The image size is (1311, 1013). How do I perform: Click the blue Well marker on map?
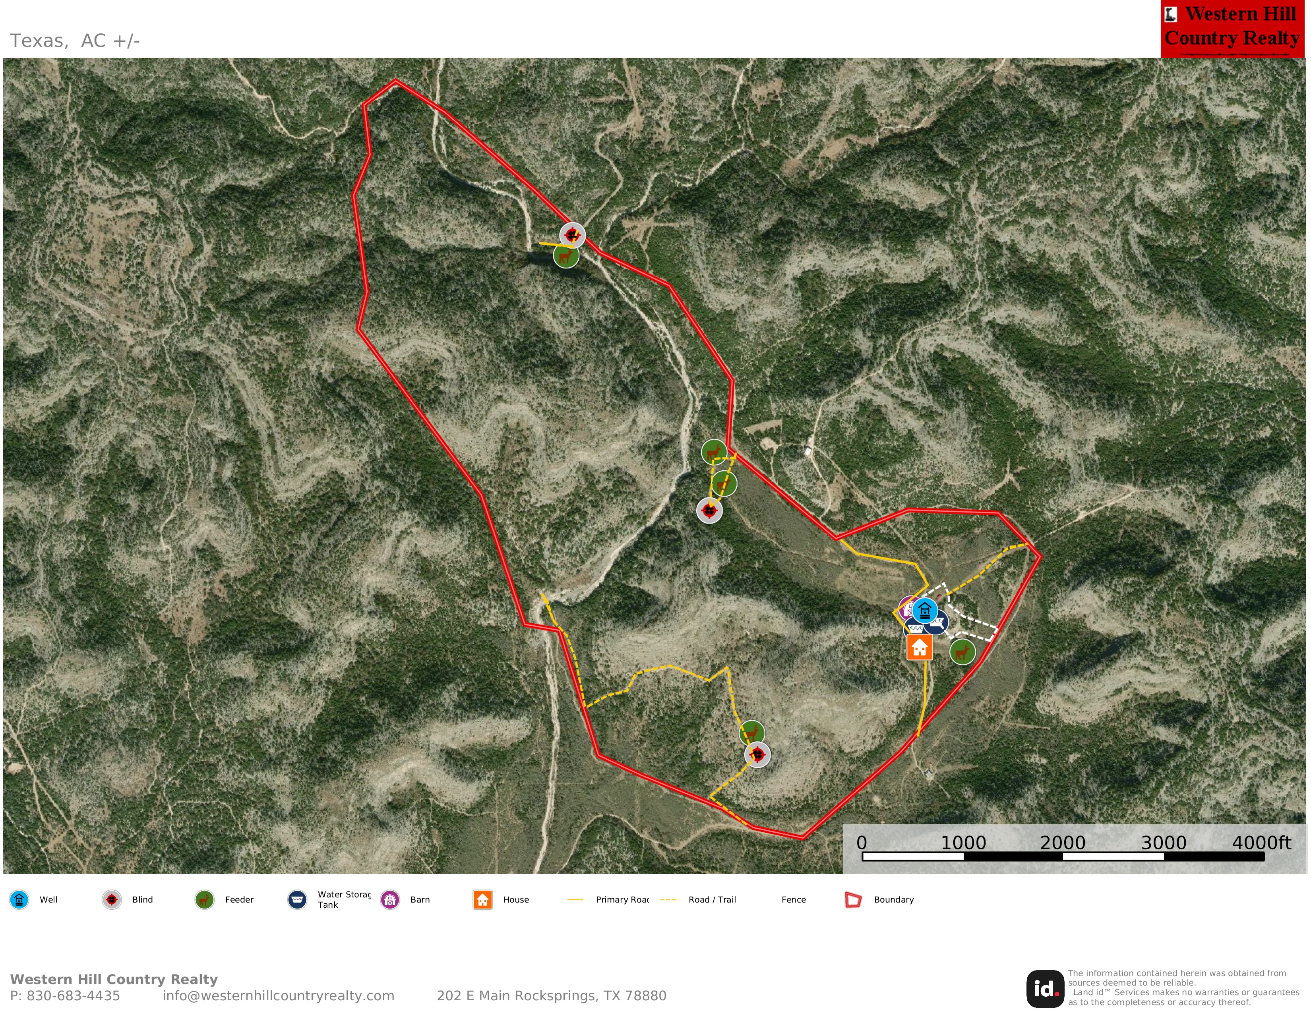[924, 611]
